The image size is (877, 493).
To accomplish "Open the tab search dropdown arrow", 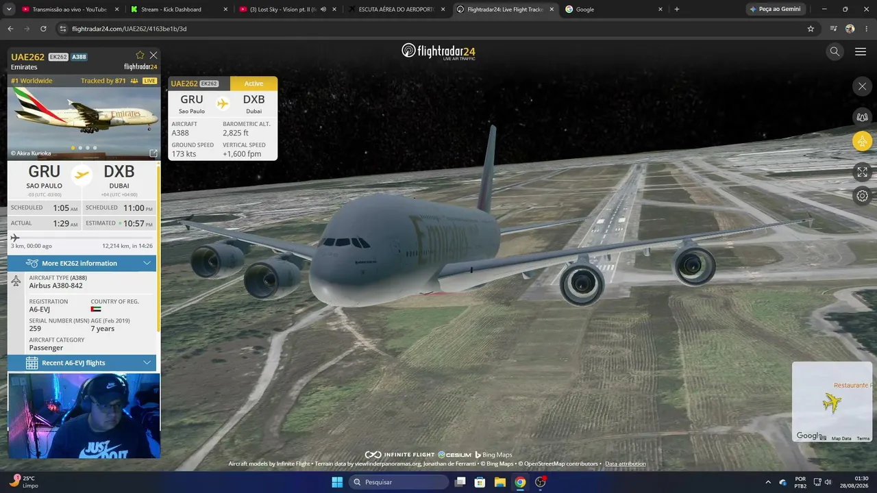I will point(9,10).
